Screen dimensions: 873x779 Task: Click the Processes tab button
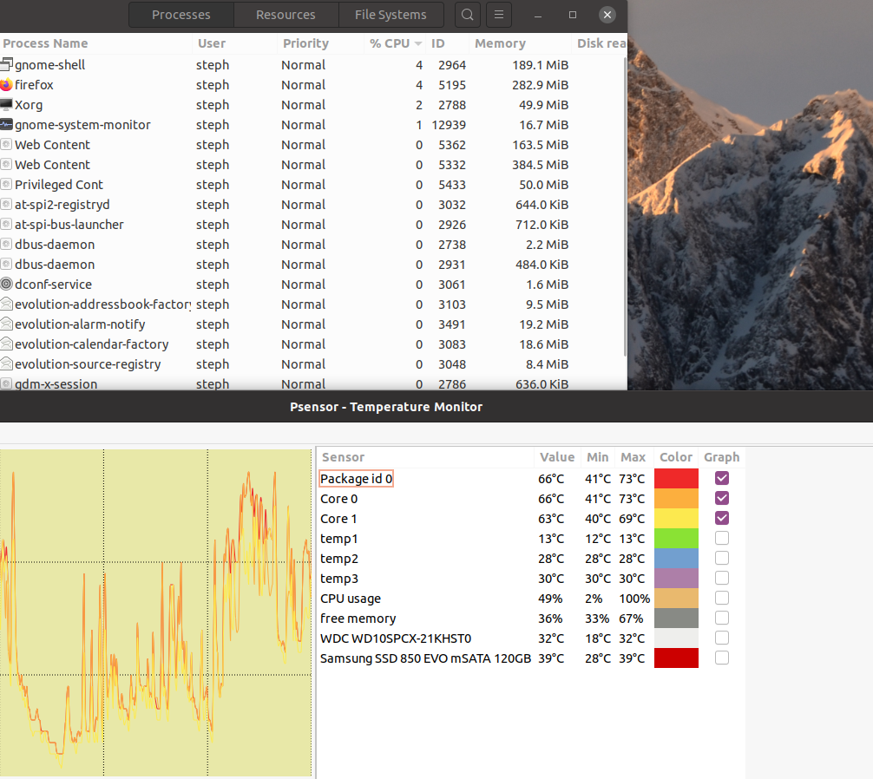point(181,15)
